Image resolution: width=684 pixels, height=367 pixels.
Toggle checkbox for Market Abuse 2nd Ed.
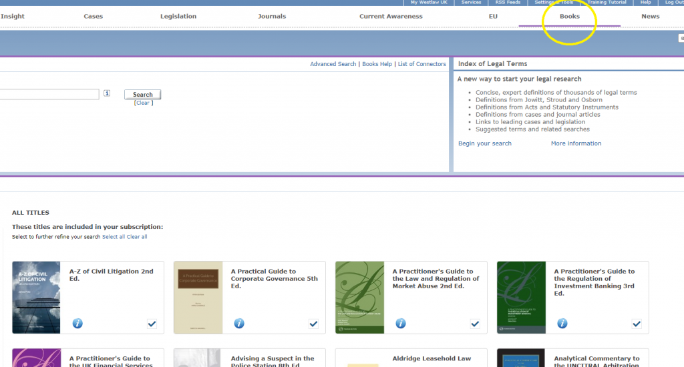[x=475, y=324]
